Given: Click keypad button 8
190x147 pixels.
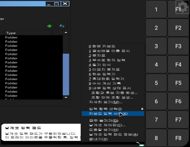Looking at the screenshot, I should pyautogui.click(x=156, y=138).
